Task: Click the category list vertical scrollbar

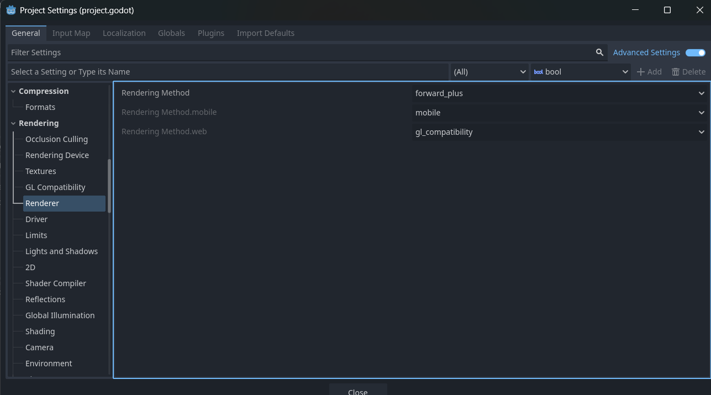Action: (x=109, y=186)
